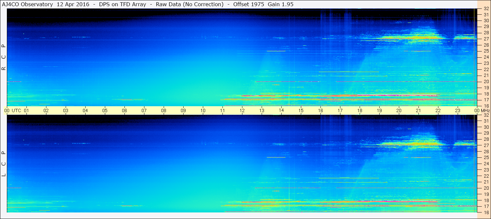Click the 12 hour mark on the UTC axis
491x219 pixels.
pyautogui.click(x=242, y=110)
